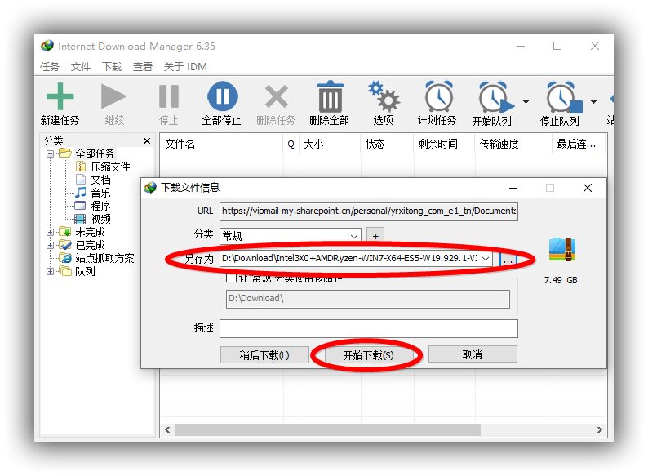The height and width of the screenshot is (476, 648).
Task: Click the URL field in download dialog
Action: pos(369,211)
